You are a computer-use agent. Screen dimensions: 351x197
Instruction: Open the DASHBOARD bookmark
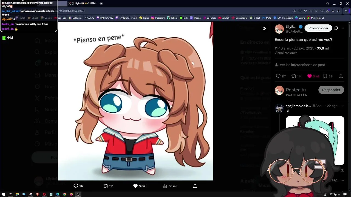[x=105, y=18]
